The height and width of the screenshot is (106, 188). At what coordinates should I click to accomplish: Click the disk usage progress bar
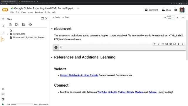click(22, 104)
